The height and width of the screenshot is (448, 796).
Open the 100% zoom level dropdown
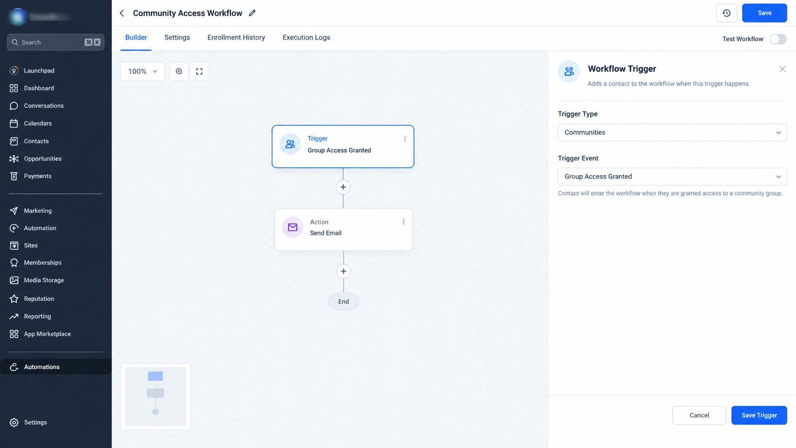pos(142,71)
